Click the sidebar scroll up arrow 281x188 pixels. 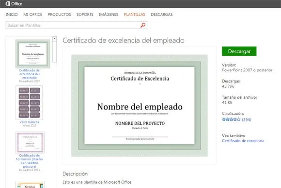pyautogui.click(x=54, y=39)
